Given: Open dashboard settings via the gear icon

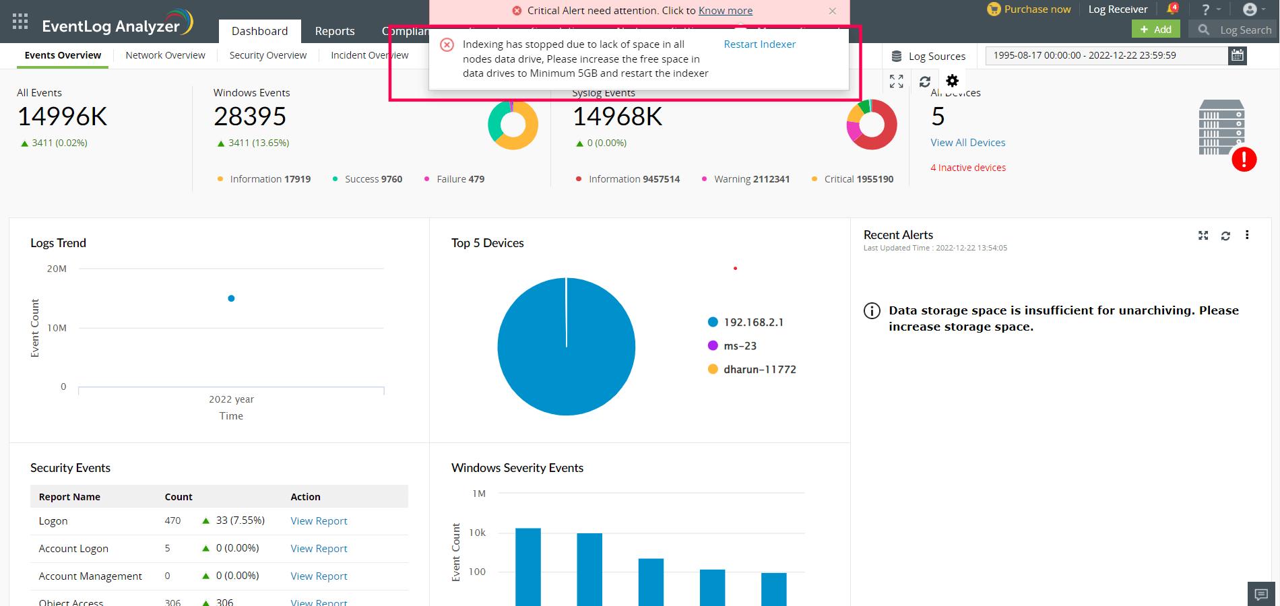Looking at the screenshot, I should 952,81.
